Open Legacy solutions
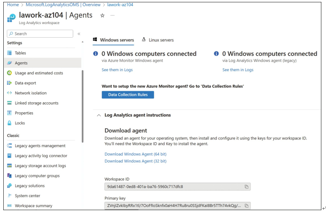This screenshot has height=213, width=328. click(43, 186)
